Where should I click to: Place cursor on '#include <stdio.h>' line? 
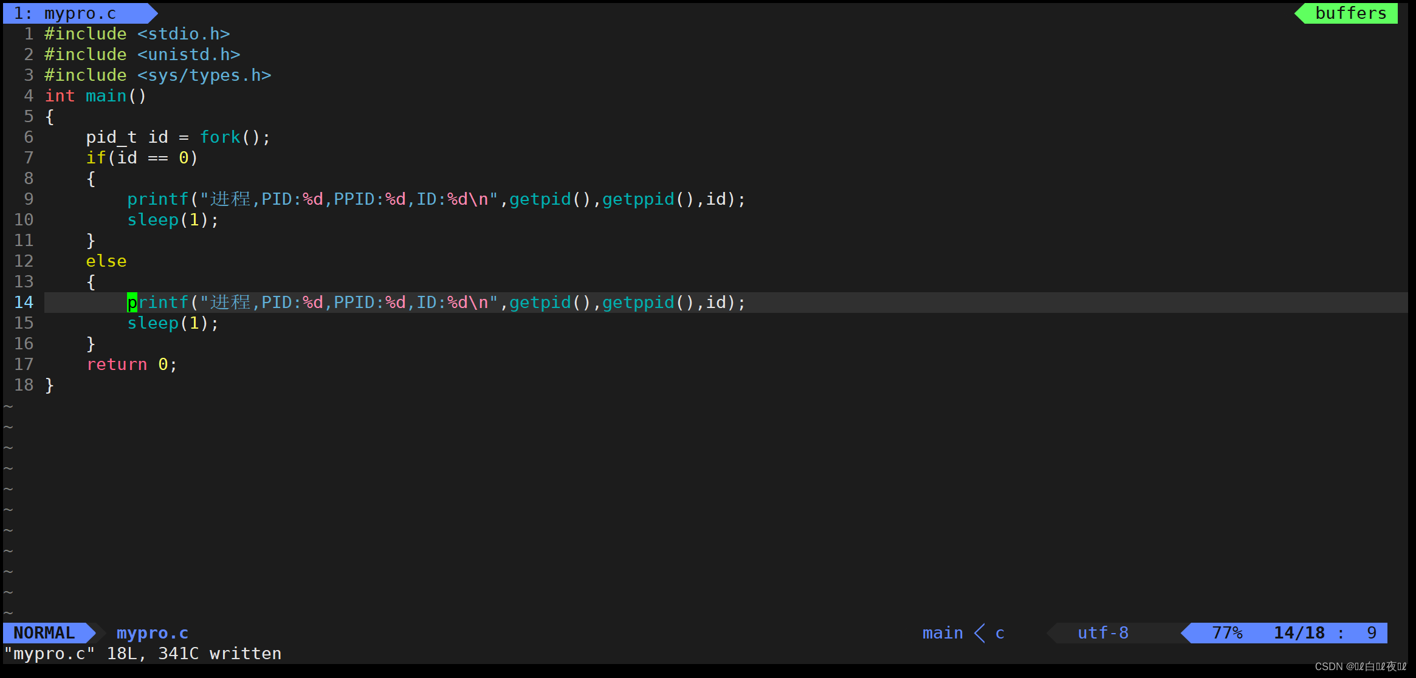[137, 34]
